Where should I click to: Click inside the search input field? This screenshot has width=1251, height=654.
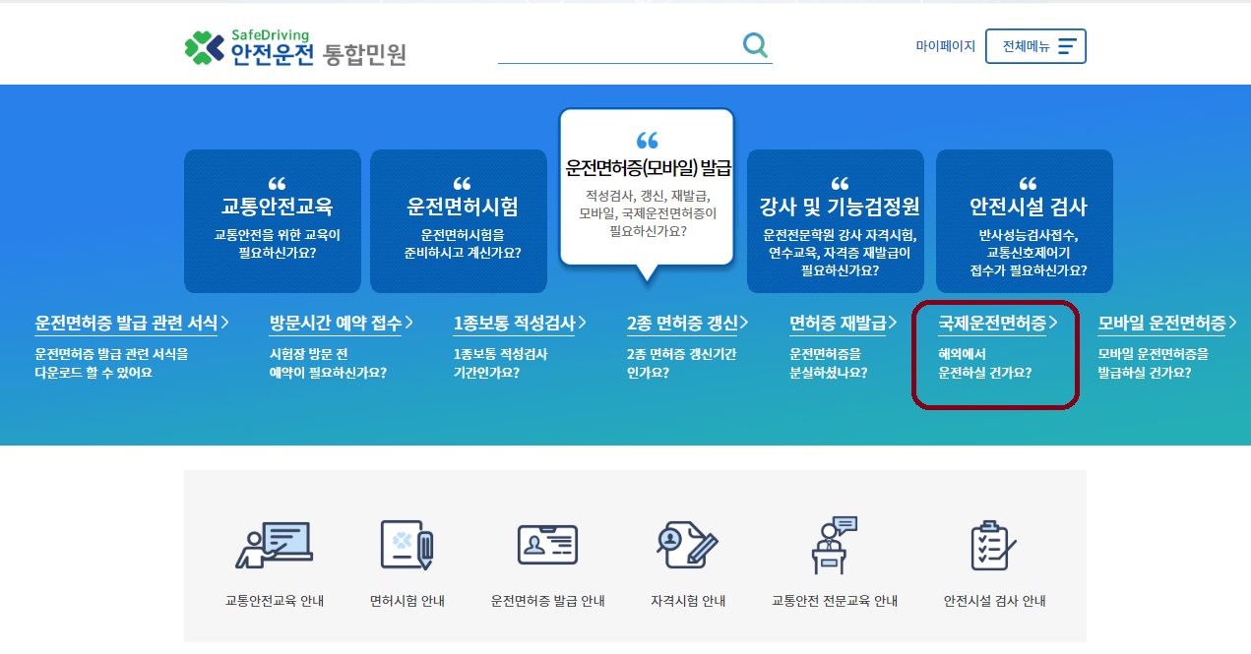[620, 44]
